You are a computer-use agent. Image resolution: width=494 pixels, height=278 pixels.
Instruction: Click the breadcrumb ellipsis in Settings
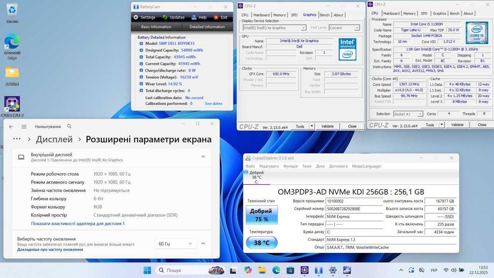click(17, 139)
